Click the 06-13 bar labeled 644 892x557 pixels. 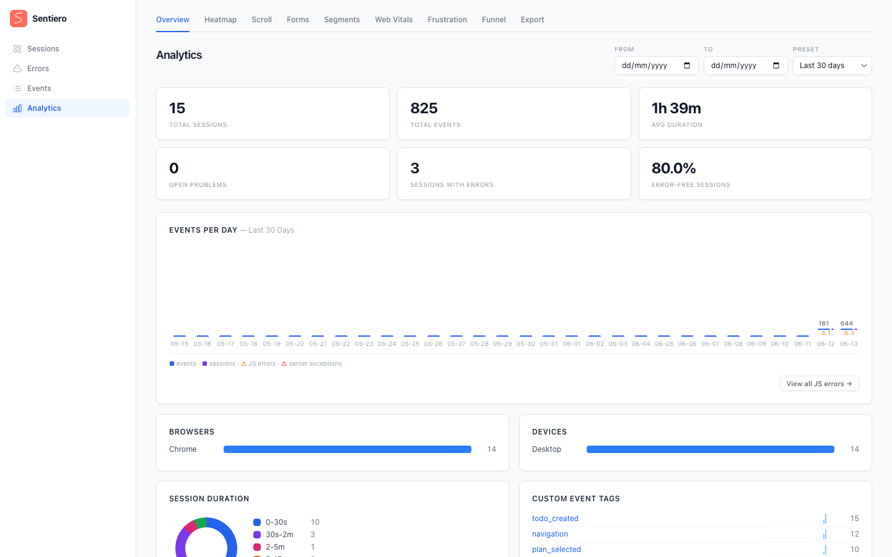coord(847,329)
